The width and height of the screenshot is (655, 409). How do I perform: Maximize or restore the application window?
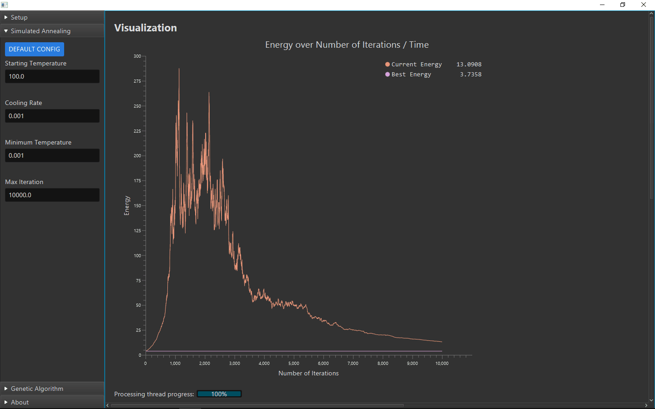tap(623, 5)
